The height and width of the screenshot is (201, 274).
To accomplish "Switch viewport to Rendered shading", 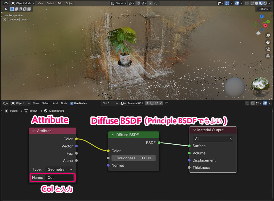I will tap(265, 3).
